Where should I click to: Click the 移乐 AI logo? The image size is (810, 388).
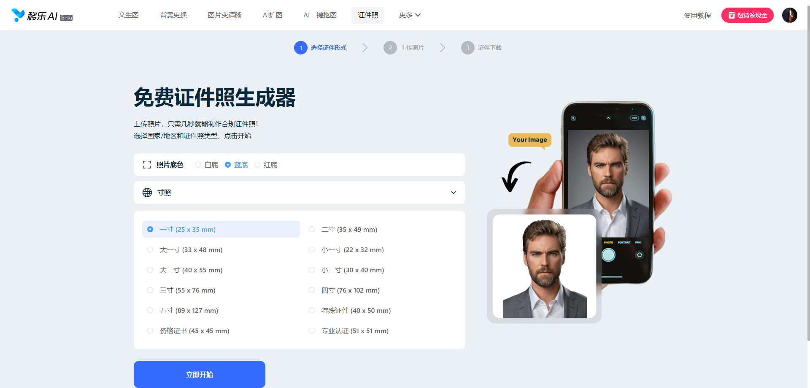(41, 16)
